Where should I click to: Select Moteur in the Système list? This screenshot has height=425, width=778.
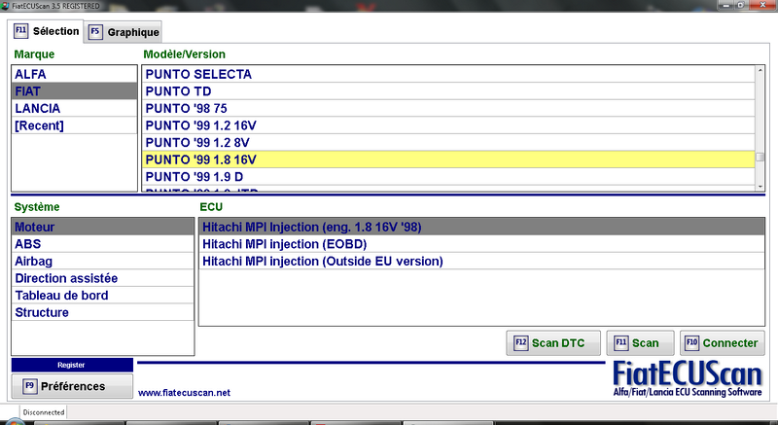coord(103,227)
